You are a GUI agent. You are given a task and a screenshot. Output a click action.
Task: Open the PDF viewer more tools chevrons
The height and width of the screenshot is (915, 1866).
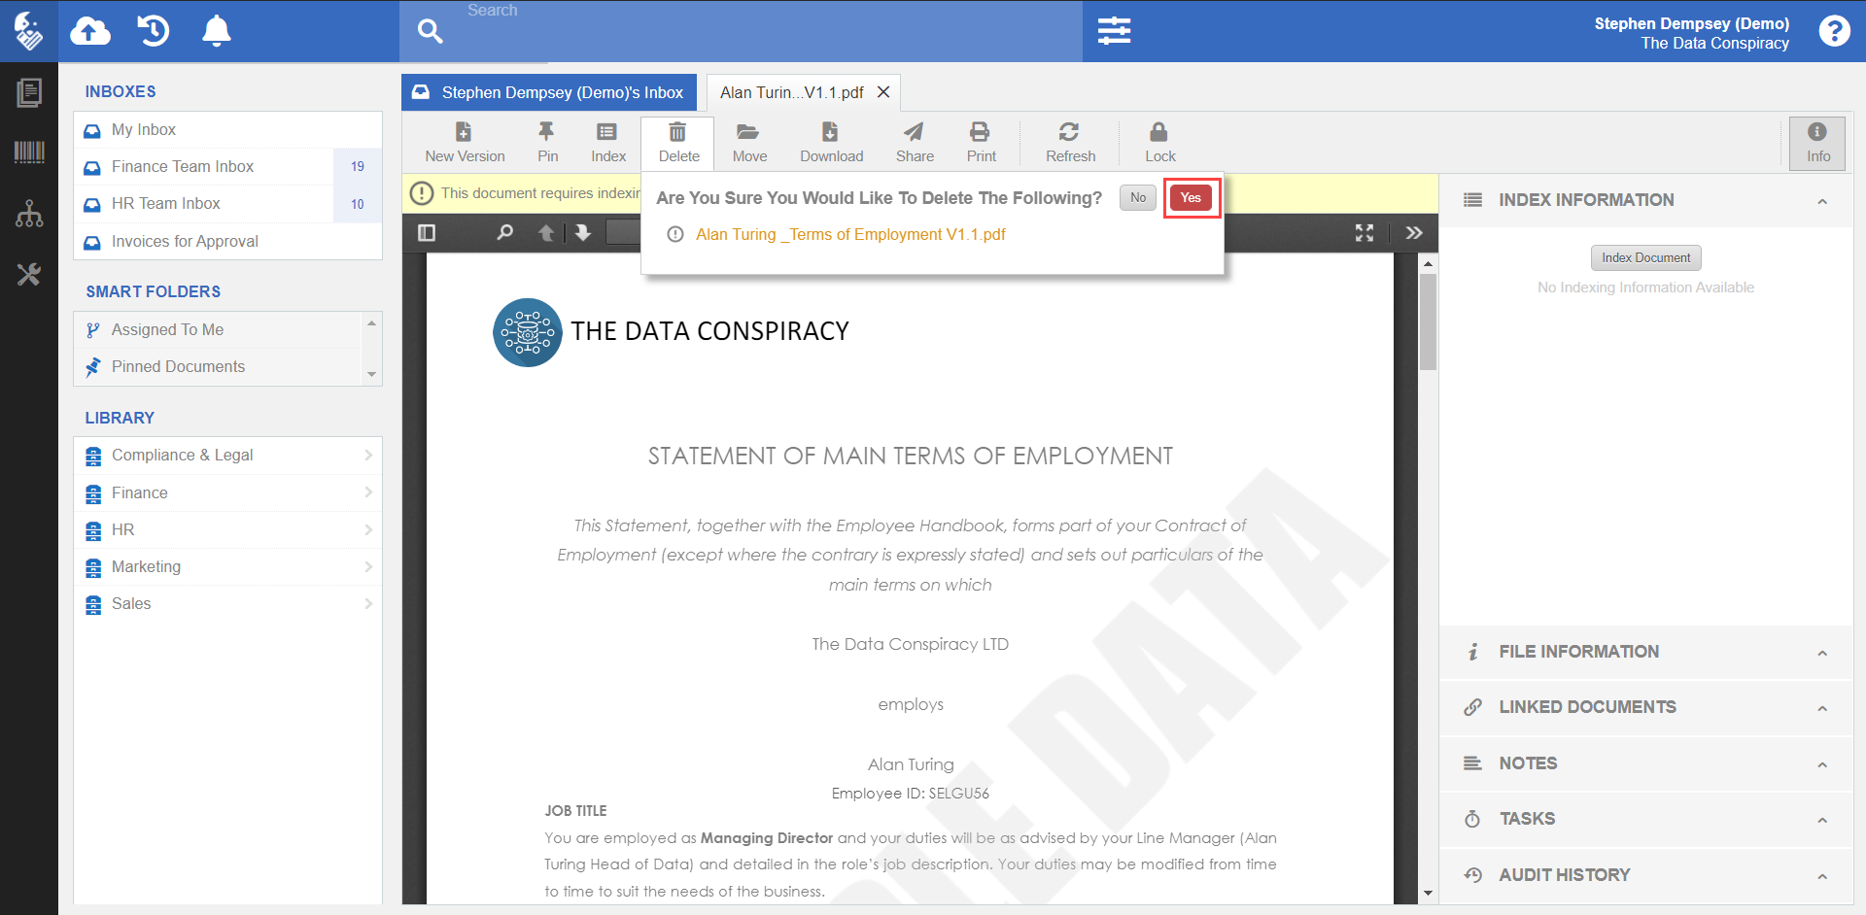click(1414, 233)
